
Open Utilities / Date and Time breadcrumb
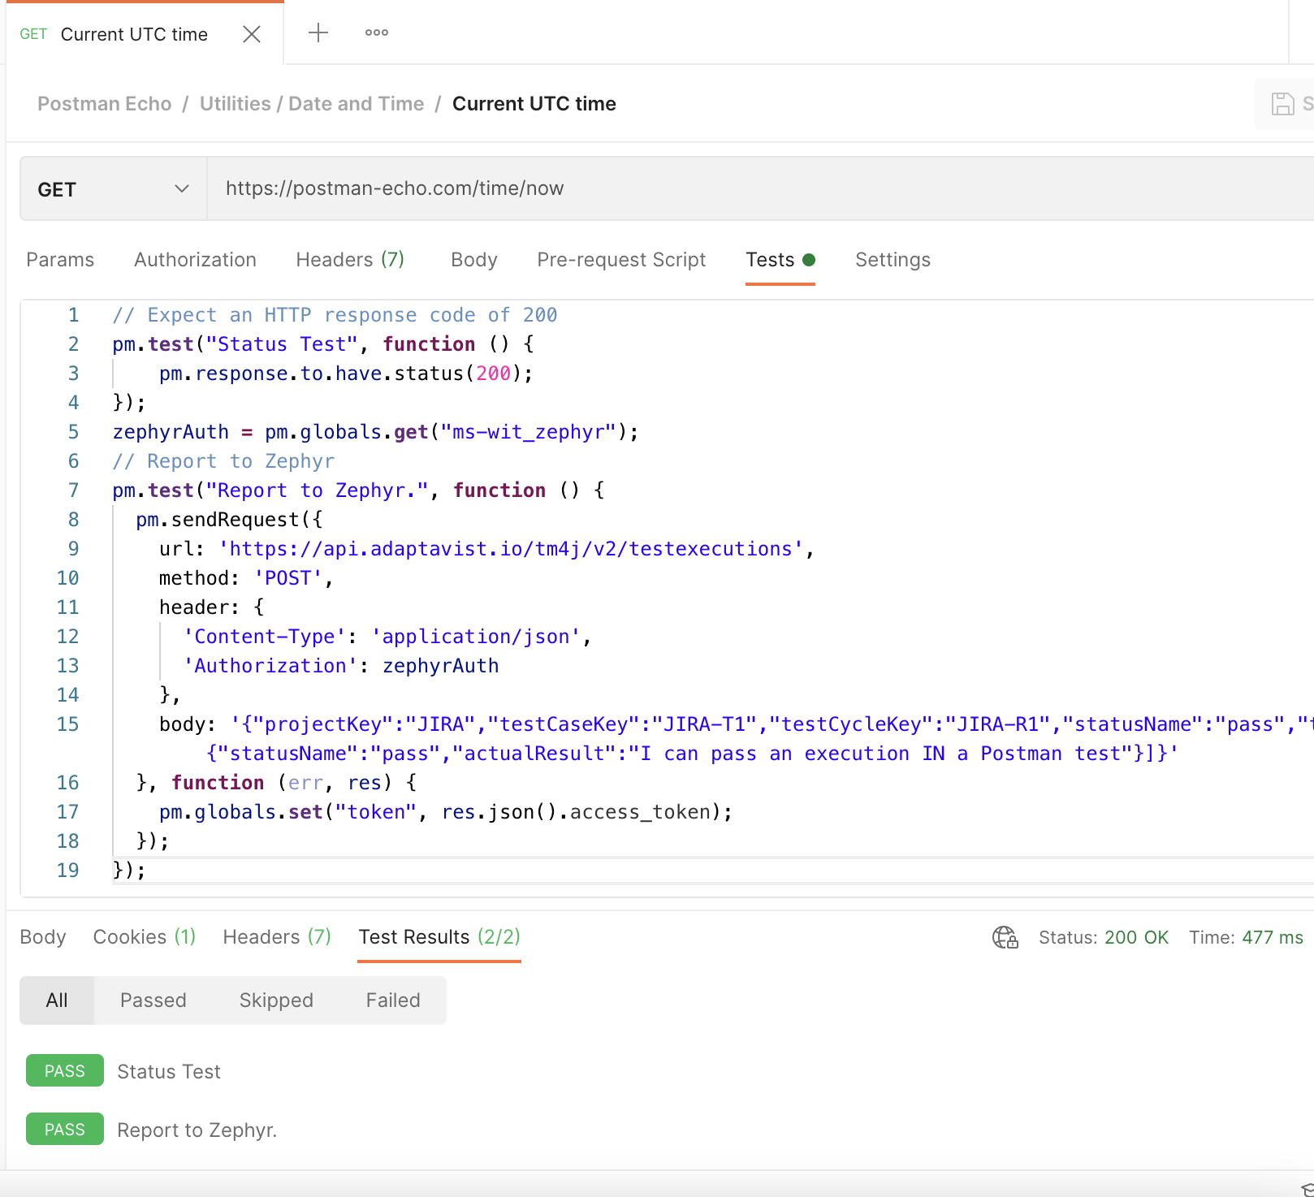(312, 104)
